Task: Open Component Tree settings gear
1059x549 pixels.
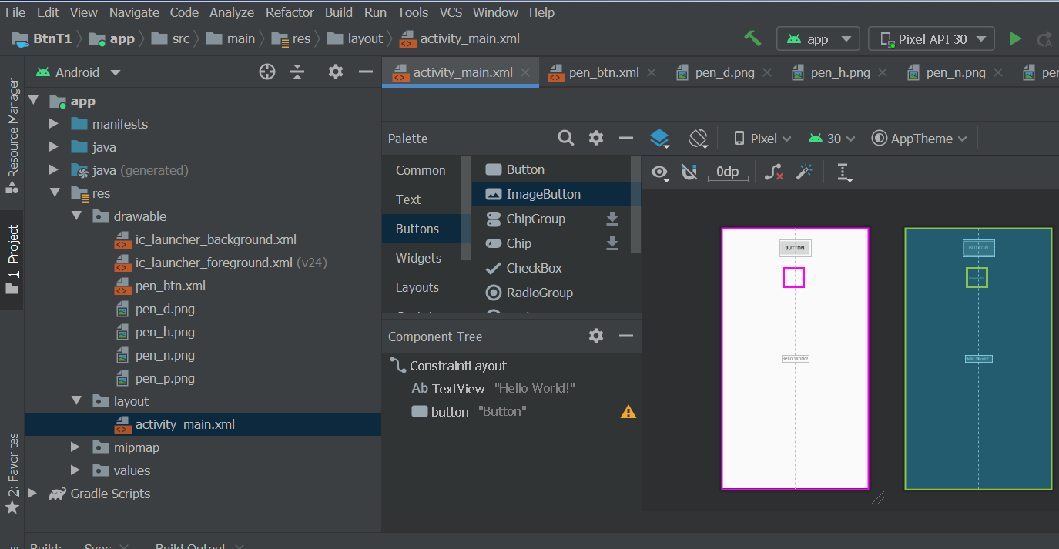Action: [x=596, y=336]
